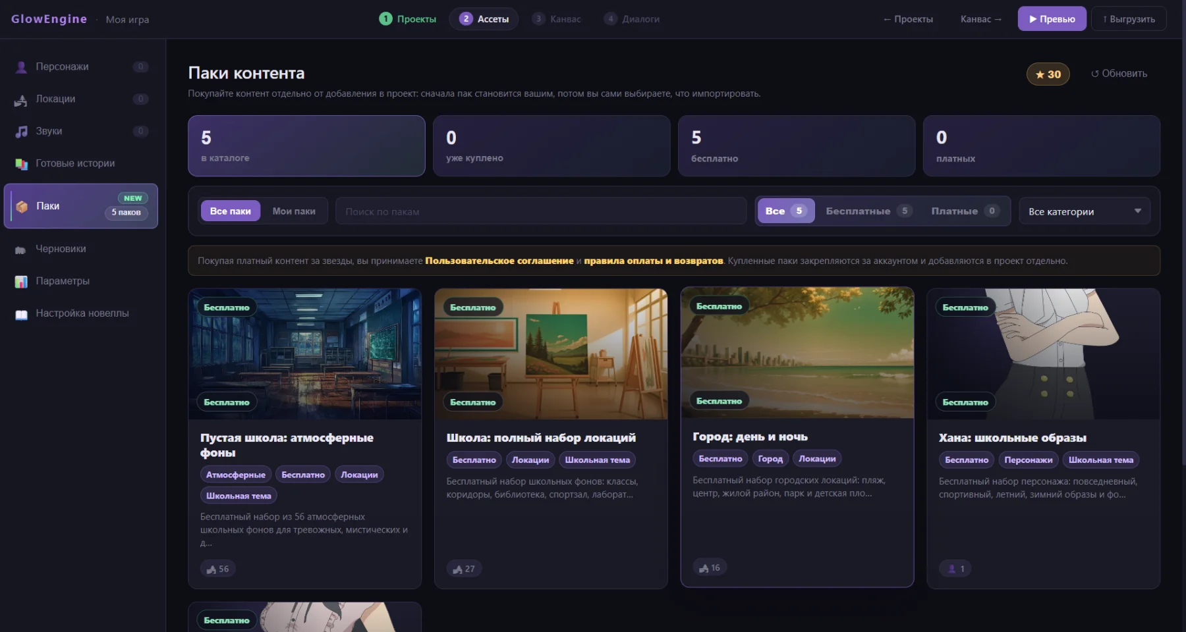Screen dimensions: 1186x632
Task: Open Настройка новеллы in the sidebar
Action: tap(80, 313)
